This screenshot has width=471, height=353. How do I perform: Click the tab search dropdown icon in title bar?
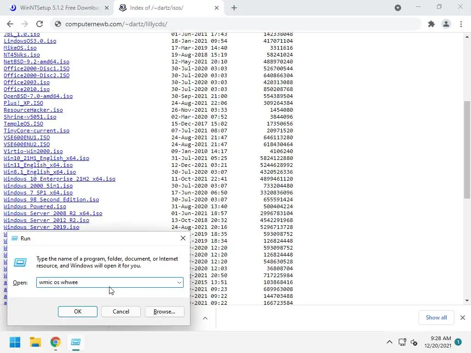tap(398, 8)
